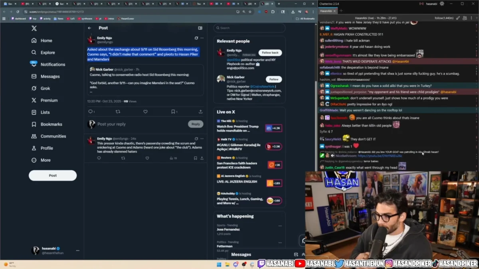Image resolution: width=479 pixels, height=269 pixels.
Task: Switch to HasanAbi Chatterino tab
Action: [326, 11]
